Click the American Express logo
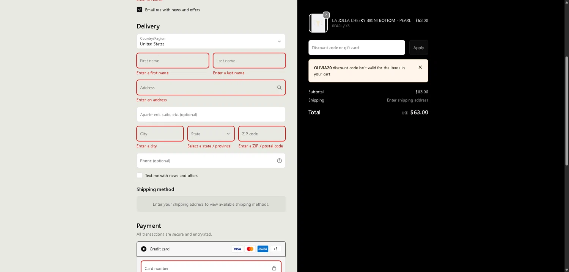The height and width of the screenshot is (272, 569). (x=263, y=249)
